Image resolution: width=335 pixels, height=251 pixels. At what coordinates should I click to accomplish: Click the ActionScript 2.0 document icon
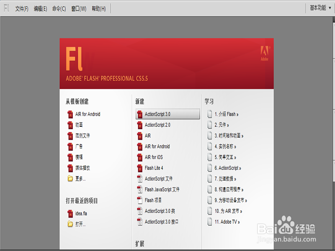click(140, 125)
